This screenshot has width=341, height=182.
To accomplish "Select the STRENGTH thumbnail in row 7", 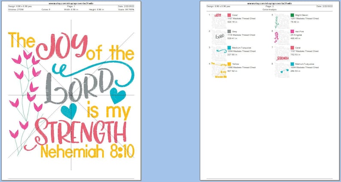I will coord(282,53).
